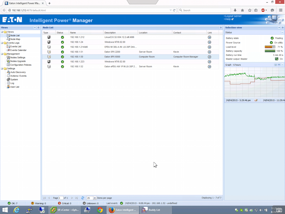Open Views panel settings gear
Image resolution: width=285 pixels, height=214 pixels.
click(x=38, y=28)
